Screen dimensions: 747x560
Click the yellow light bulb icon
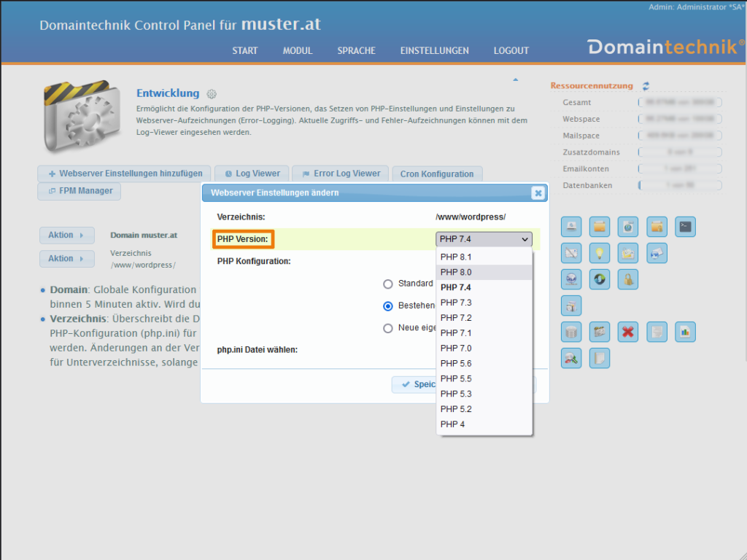click(600, 253)
